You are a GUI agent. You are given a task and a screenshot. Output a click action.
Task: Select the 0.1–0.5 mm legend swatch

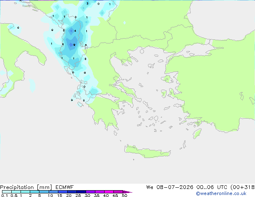point(7,192)
